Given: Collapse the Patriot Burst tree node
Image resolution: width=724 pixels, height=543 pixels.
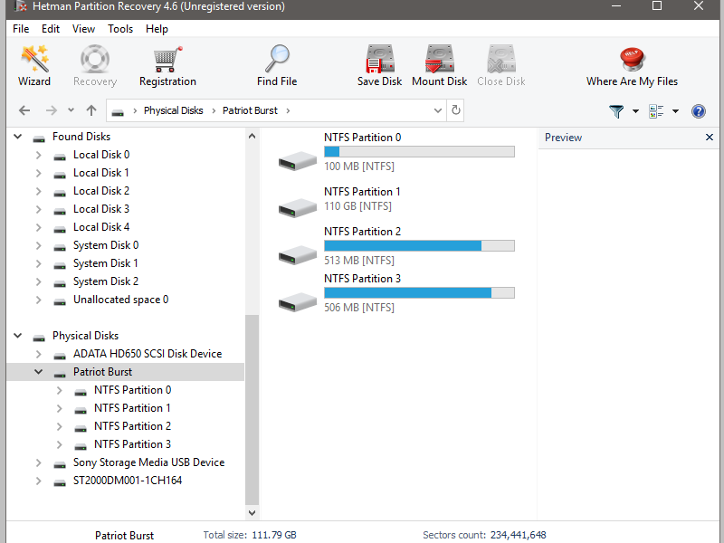Looking at the screenshot, I should click(x=39, y=372).
